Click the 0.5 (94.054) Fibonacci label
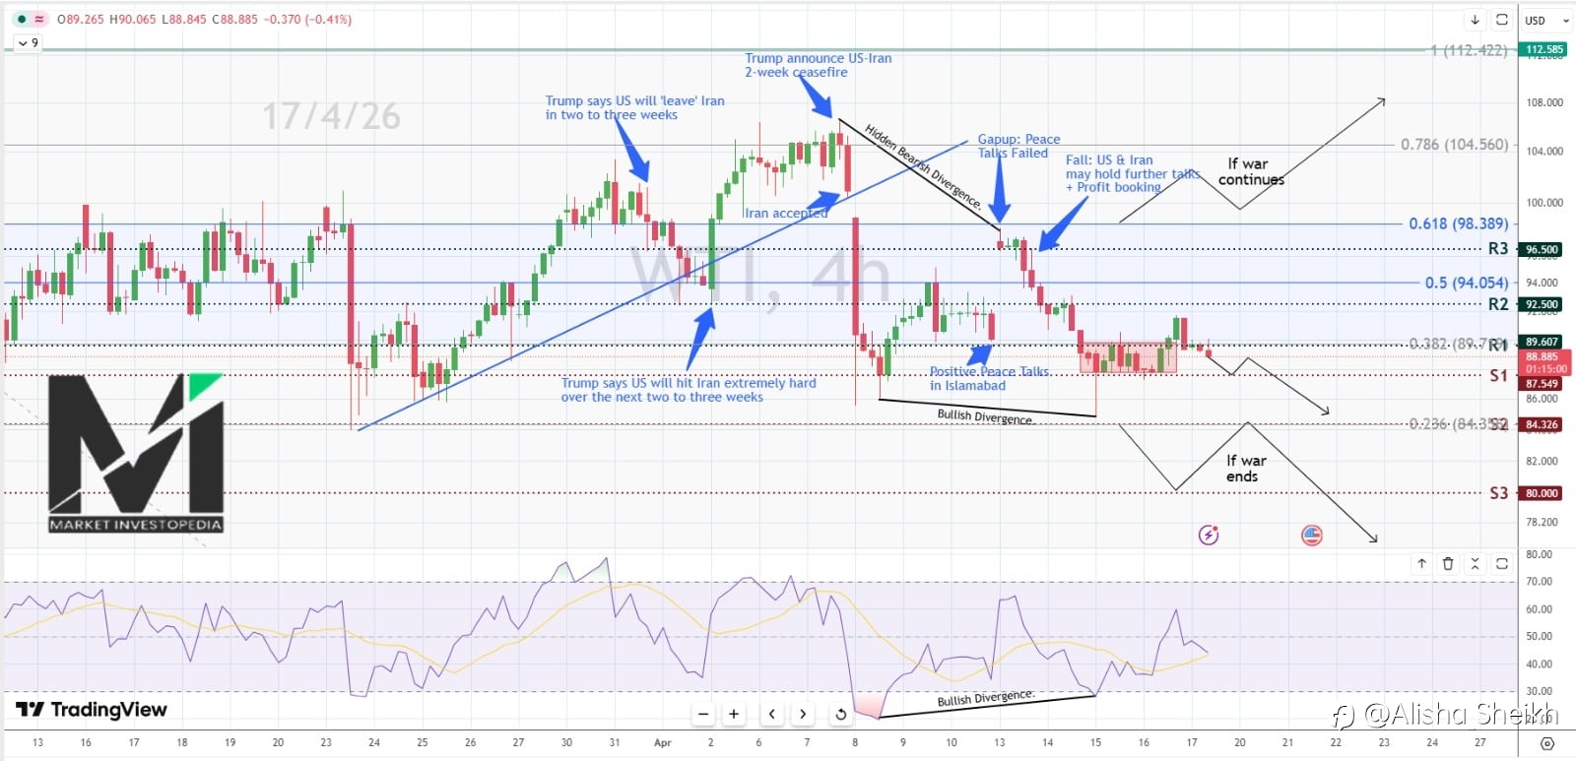 pos(1466,283)
